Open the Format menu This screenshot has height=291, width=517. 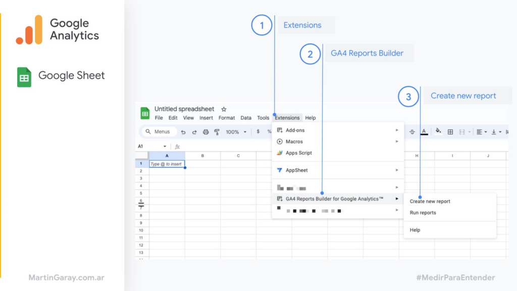(227, 118)
